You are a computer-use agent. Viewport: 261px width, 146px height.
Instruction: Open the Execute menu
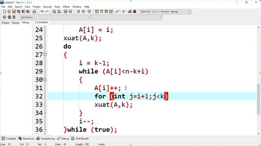tap(47, 7)
